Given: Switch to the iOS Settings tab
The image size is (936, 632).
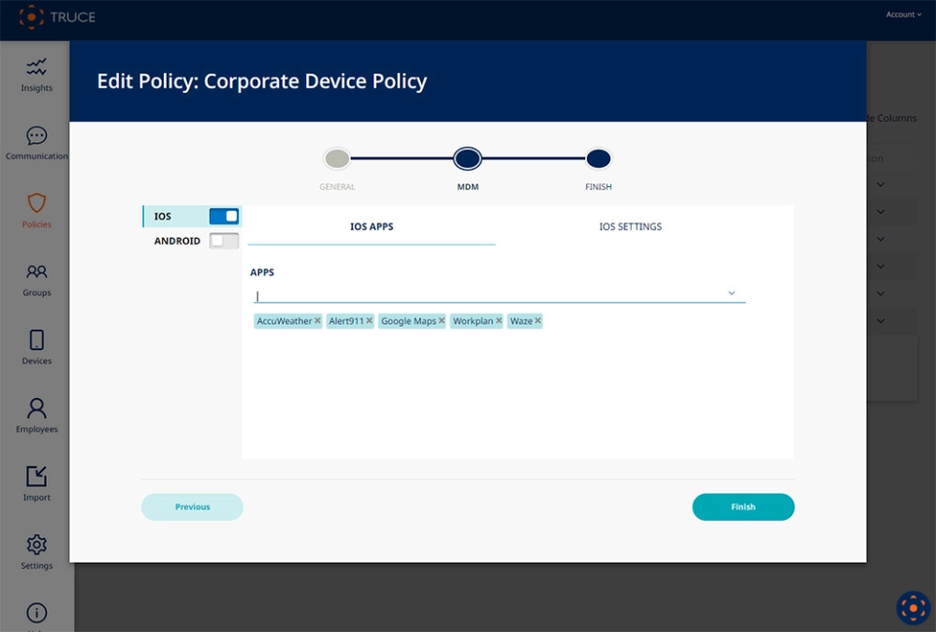Looking at the screenshot, I should click(x=630, y=226).
